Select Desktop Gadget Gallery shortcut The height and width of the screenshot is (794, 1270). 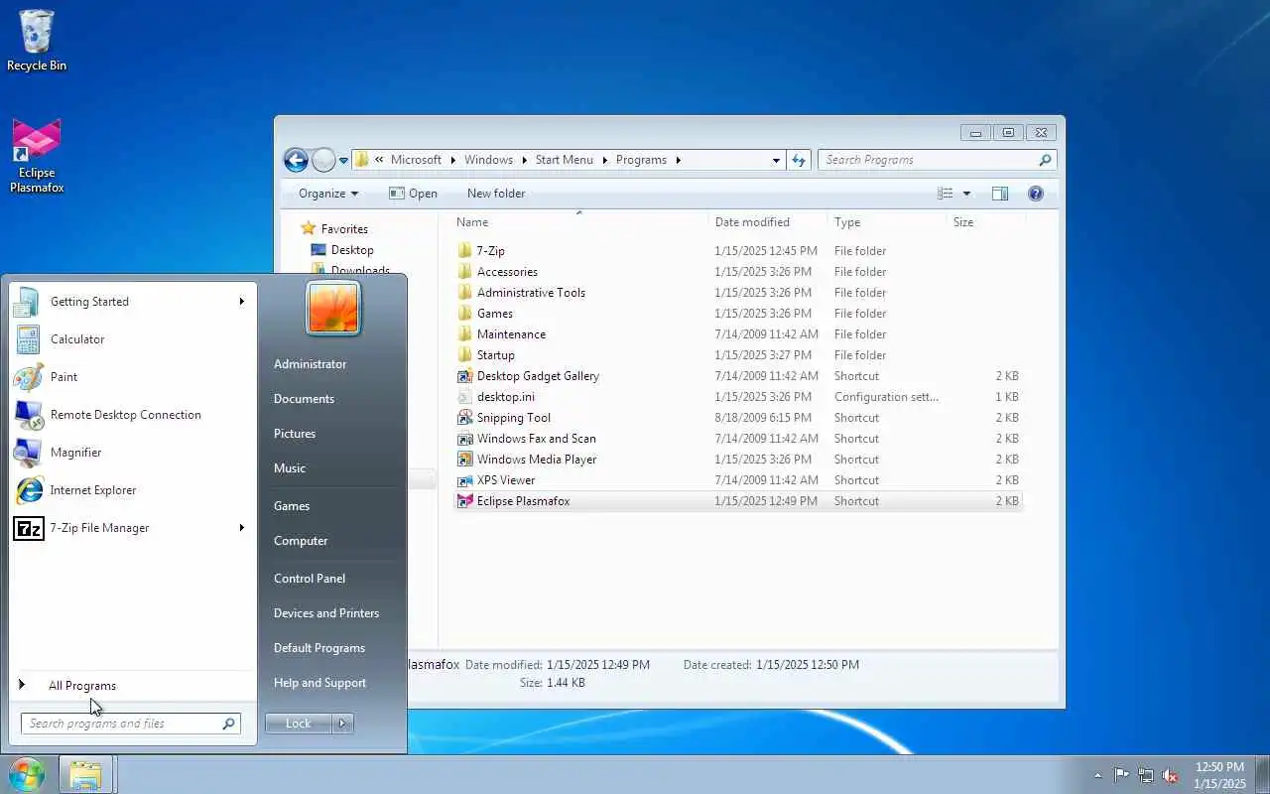(x=738, y=376)
